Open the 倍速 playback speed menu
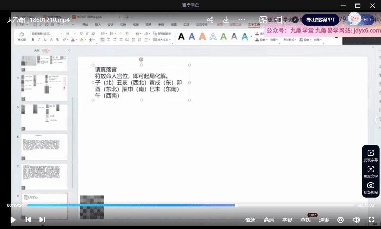The width and height of the screenshot is (381, 229). (x=250, y=220)
